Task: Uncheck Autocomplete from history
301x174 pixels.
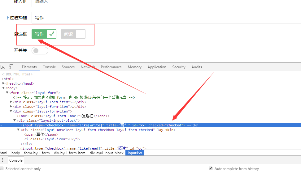Action: tap(211, 168)
